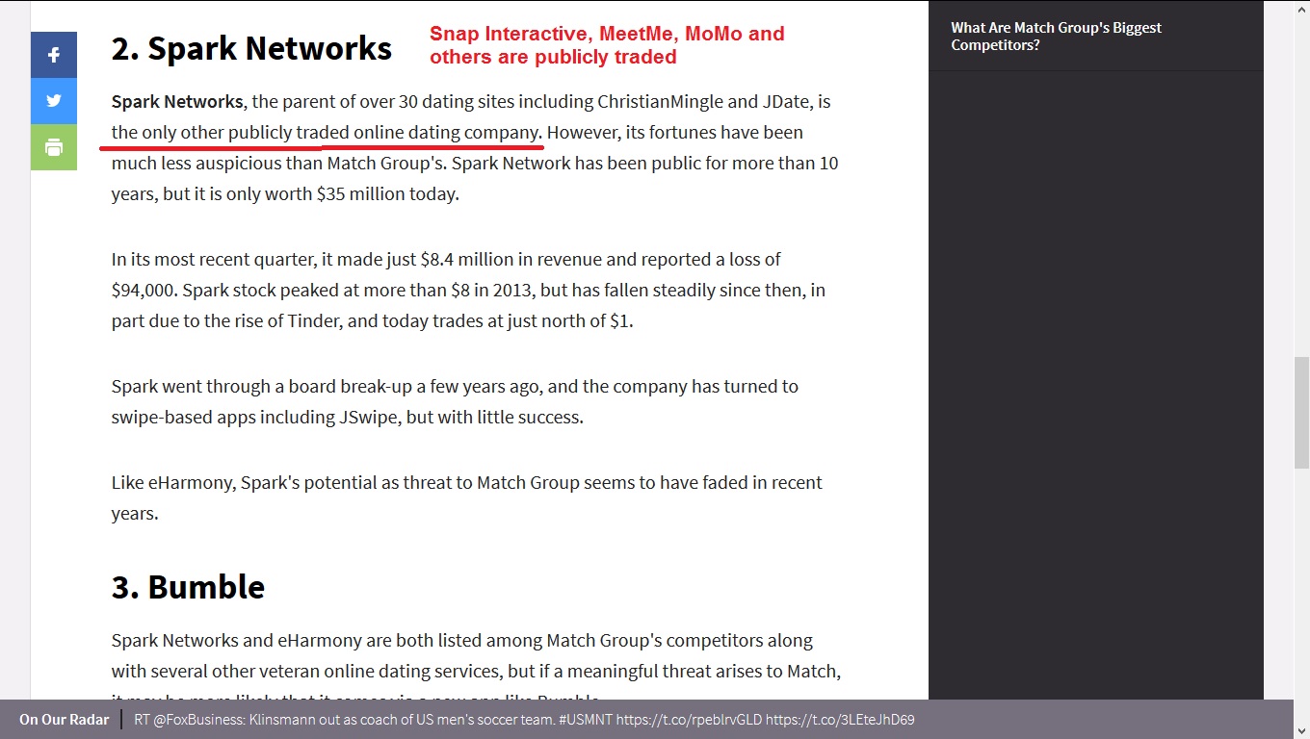Viewport: 1310px width, 739px height.
Task: Share the article on Facebook
Action: [54, 55]
